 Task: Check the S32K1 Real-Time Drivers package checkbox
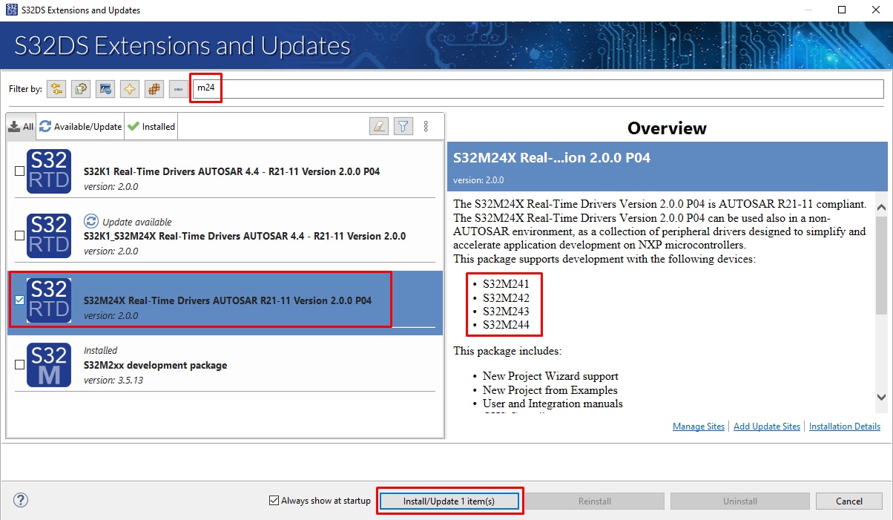pyautogui.click(x=20, y=171)
